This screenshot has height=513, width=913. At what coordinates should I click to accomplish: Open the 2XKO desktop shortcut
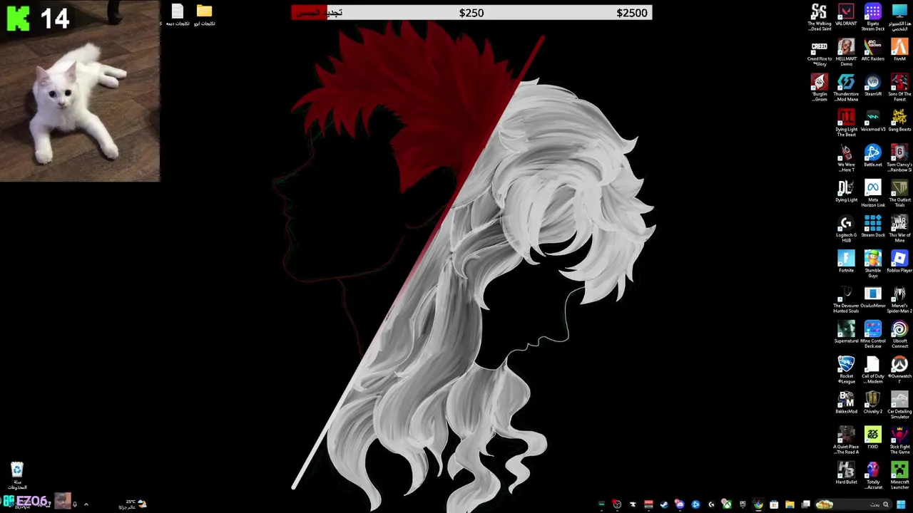pos(873,438)
